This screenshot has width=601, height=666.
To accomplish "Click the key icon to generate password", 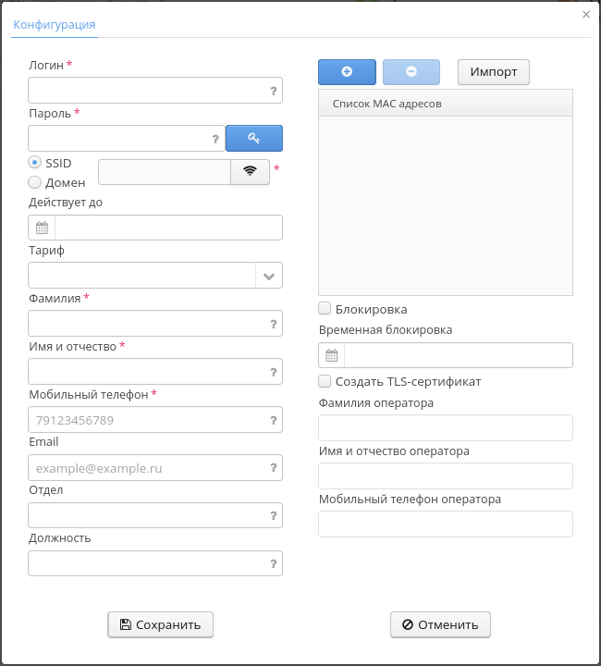I will (254, 138).
